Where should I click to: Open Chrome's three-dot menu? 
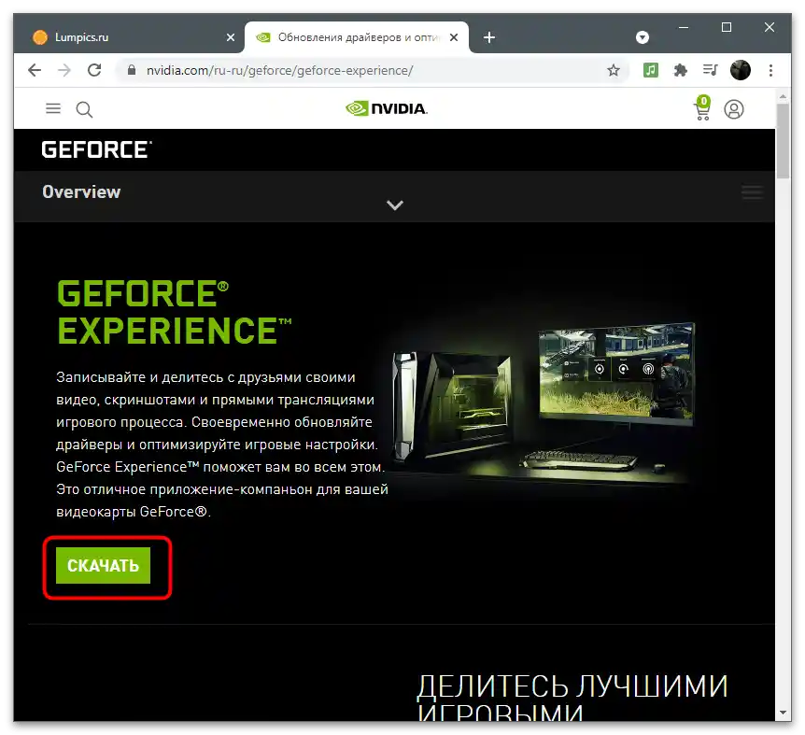(x=770, y=70)
